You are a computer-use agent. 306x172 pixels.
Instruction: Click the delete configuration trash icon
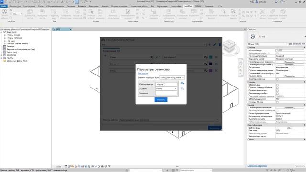[x=220, y=45]
